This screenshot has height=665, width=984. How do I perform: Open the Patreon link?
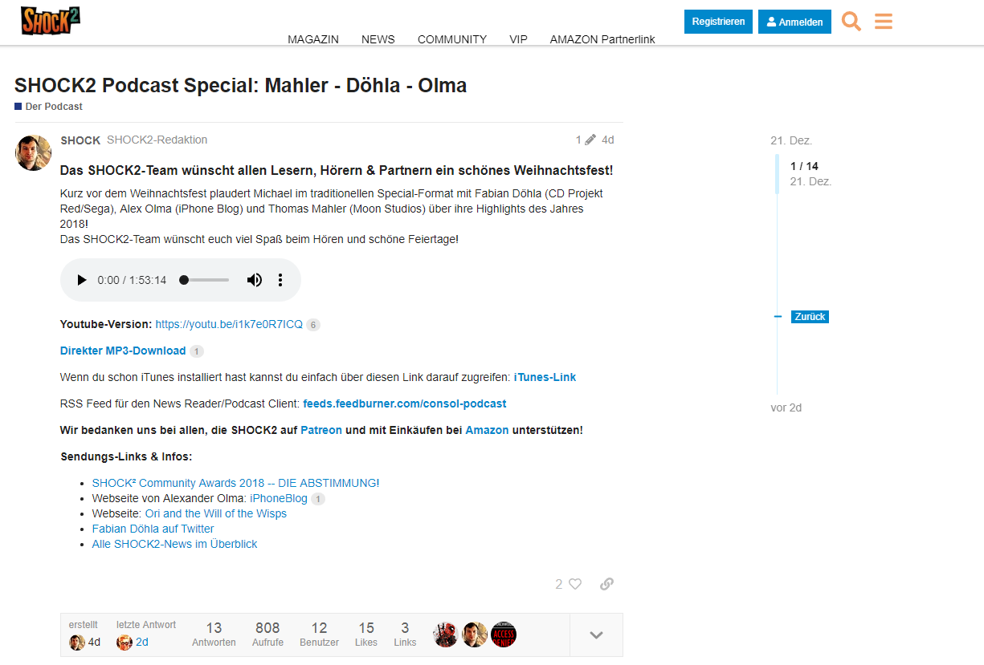[321, 431]
